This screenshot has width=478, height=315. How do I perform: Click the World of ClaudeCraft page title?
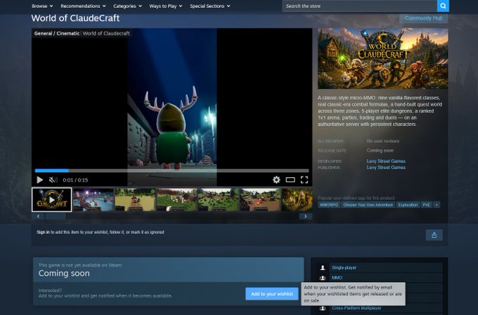pyautogui.click(x=75, y=18)
